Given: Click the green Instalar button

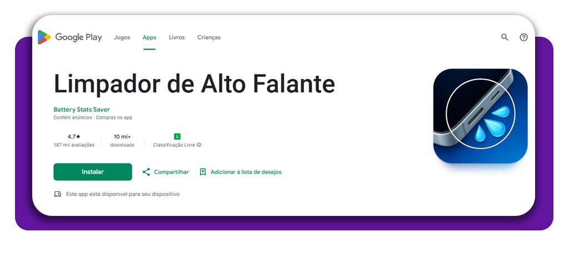Looking at the screenshot, I should click(x=93, y=171).
